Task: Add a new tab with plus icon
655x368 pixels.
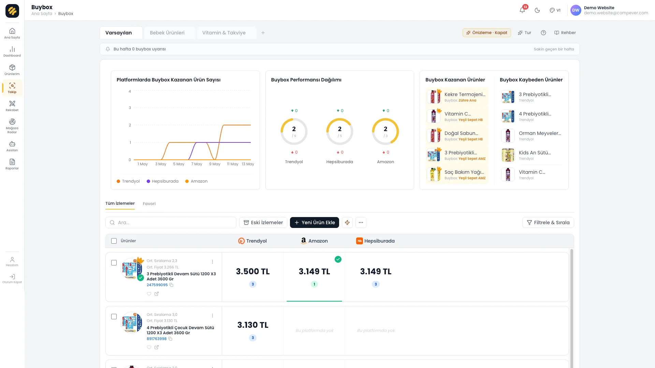Action: click(x=263, y=33)
